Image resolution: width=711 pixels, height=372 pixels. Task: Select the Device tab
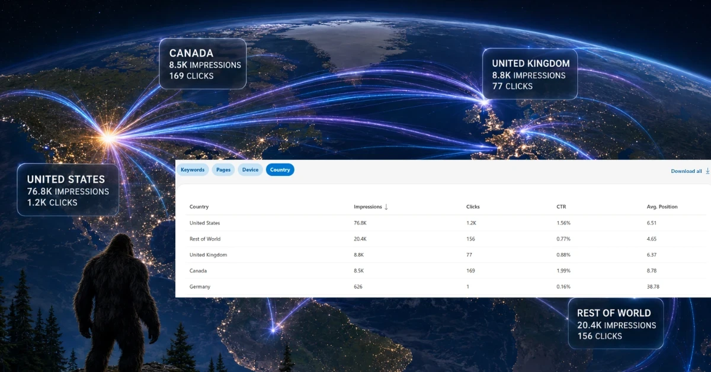251,170
